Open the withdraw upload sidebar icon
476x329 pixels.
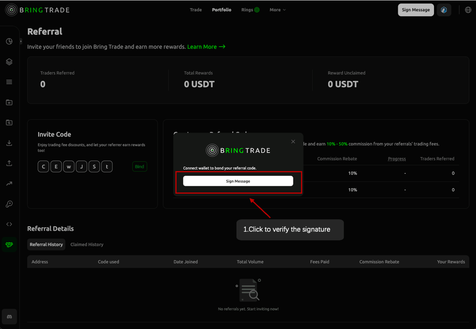coord(9,163)
